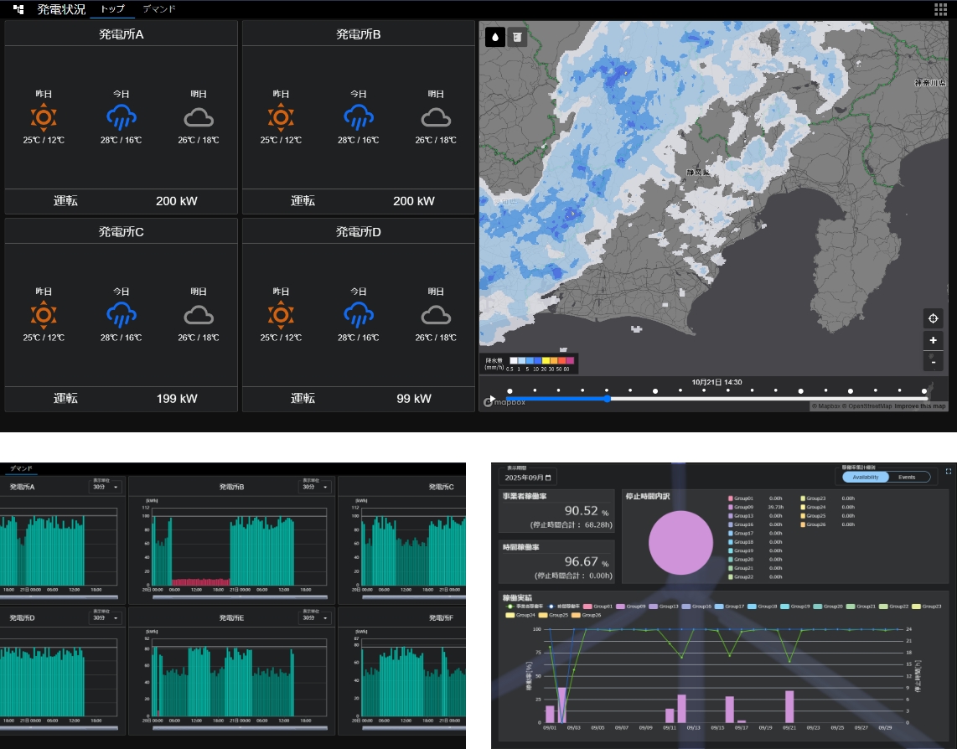Zoom in the map with plus icon

[933, 340]
